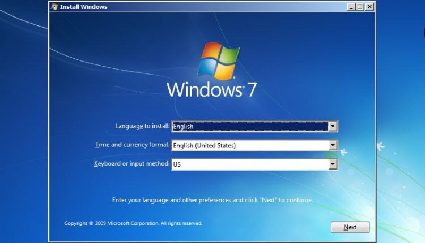Click the 'Keyboard or input method:' label

pos(131,163)
